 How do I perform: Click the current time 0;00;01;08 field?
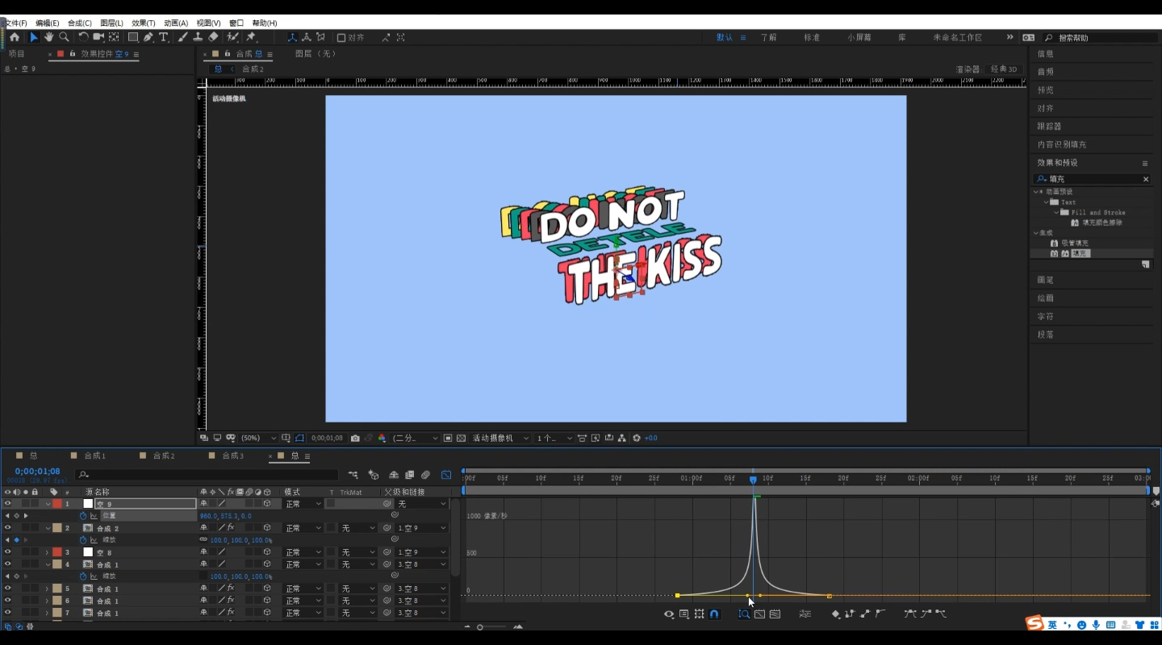[37, 471]
